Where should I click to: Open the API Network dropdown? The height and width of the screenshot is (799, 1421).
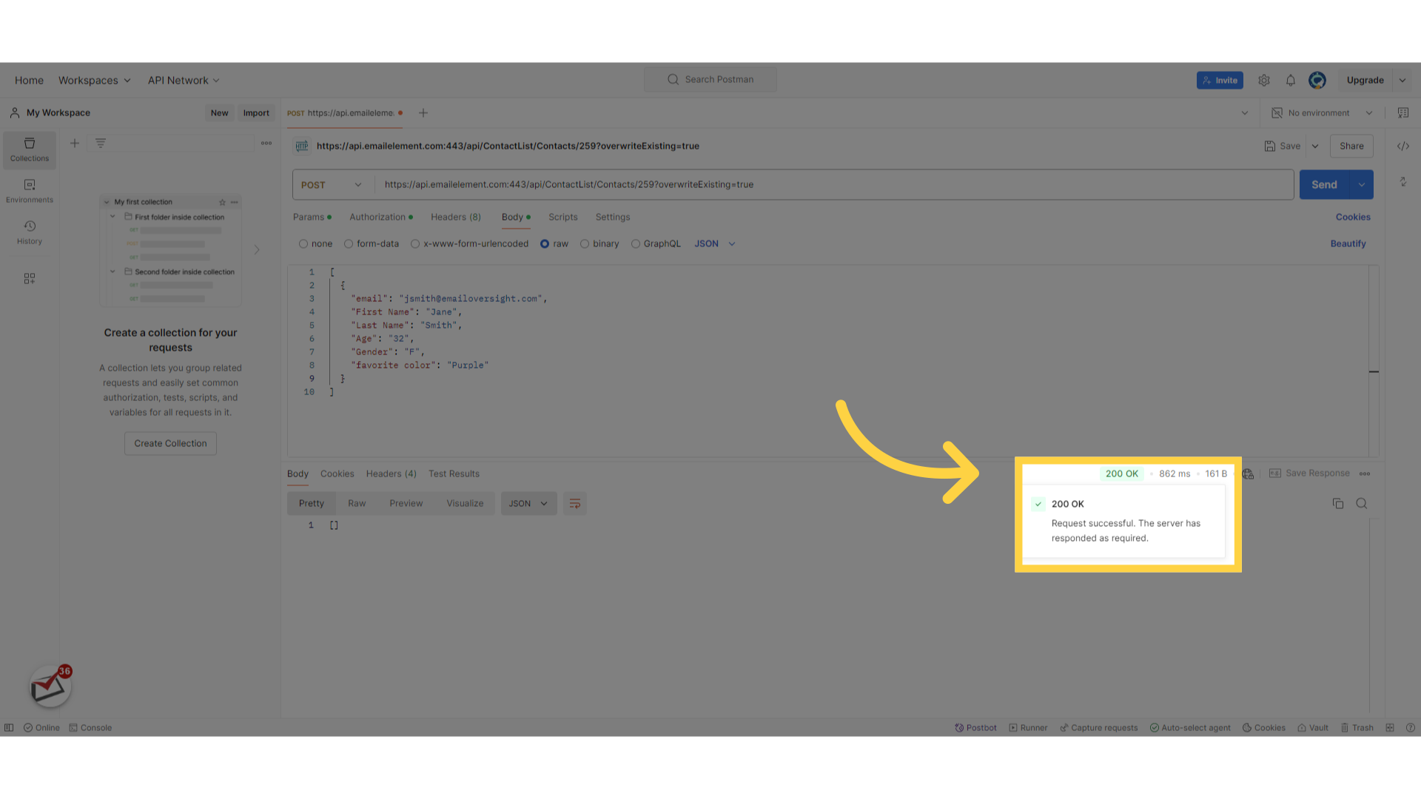[184, 81]
